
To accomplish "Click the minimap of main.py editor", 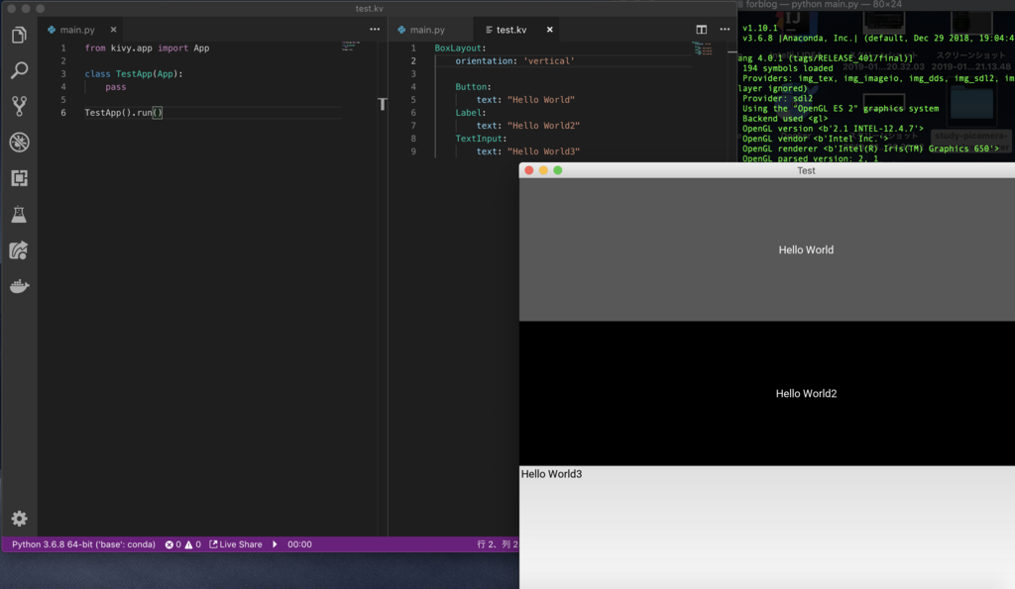I will pyautogui.click(x=350, y=46).
